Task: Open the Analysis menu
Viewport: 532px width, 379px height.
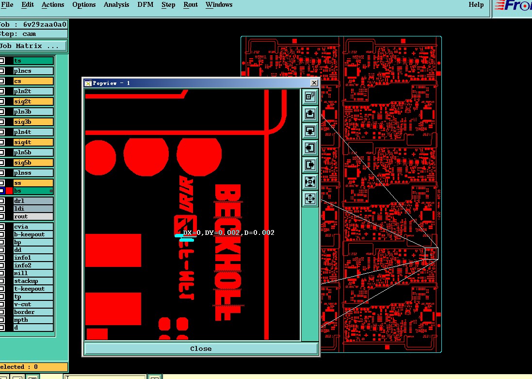Action: point(116,5)
